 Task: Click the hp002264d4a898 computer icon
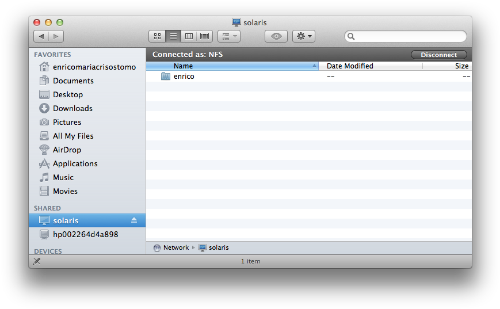pos(44,234)
